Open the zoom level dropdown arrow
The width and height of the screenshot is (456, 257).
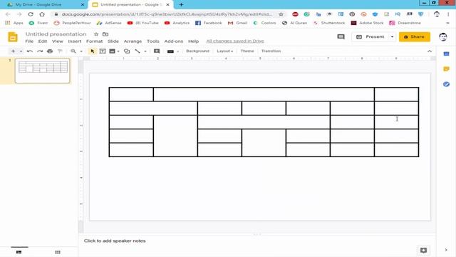click(x=81, y=51)
